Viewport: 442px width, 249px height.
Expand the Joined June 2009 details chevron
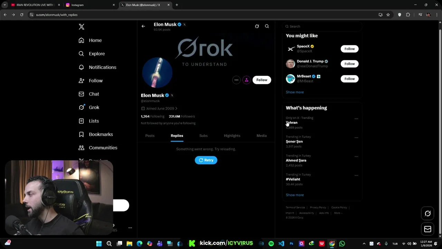click(176, 109)
